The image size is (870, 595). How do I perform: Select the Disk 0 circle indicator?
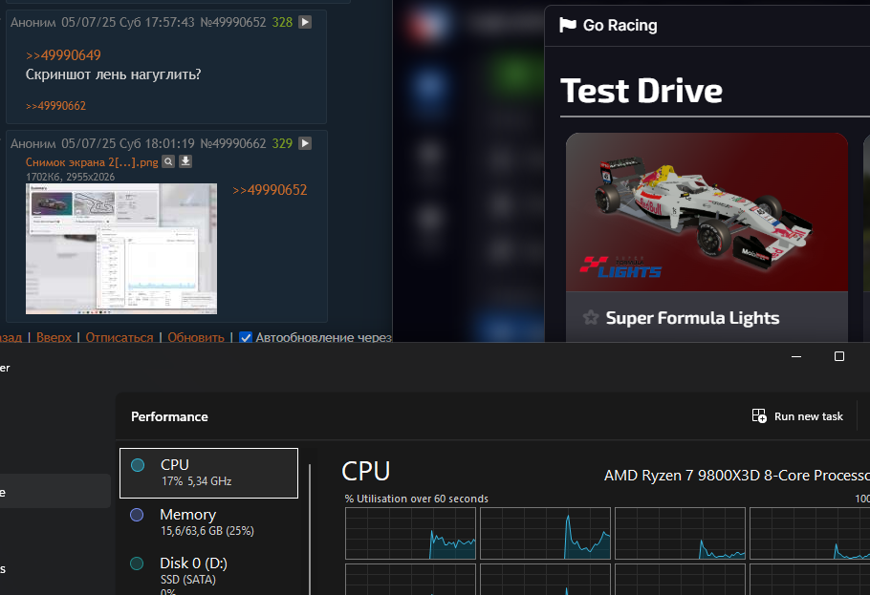point(137,563)
